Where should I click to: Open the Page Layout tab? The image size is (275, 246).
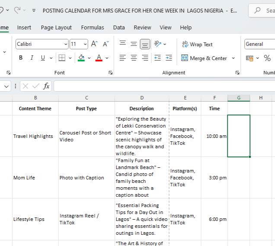pyautogui.click(x=56, y=28)
